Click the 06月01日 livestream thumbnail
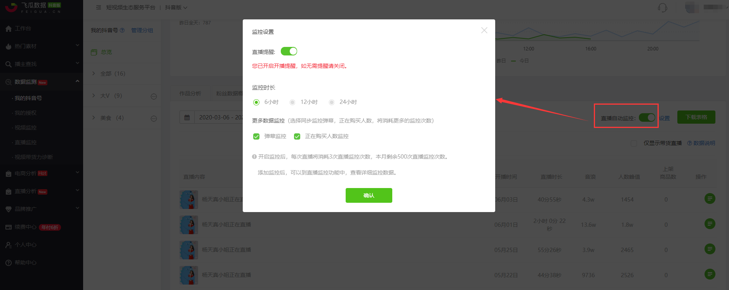 189,225
